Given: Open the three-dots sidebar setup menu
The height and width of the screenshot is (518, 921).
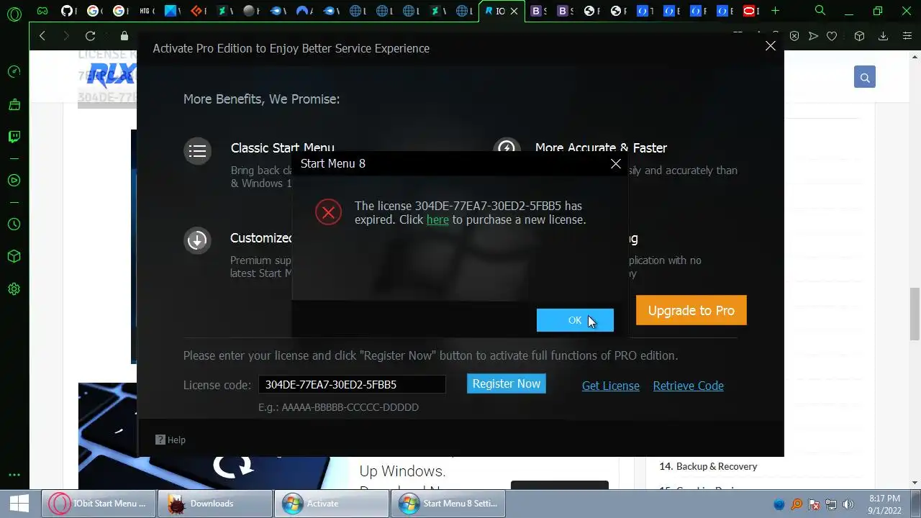Looking at the screenshot, I should coord(14,475).
